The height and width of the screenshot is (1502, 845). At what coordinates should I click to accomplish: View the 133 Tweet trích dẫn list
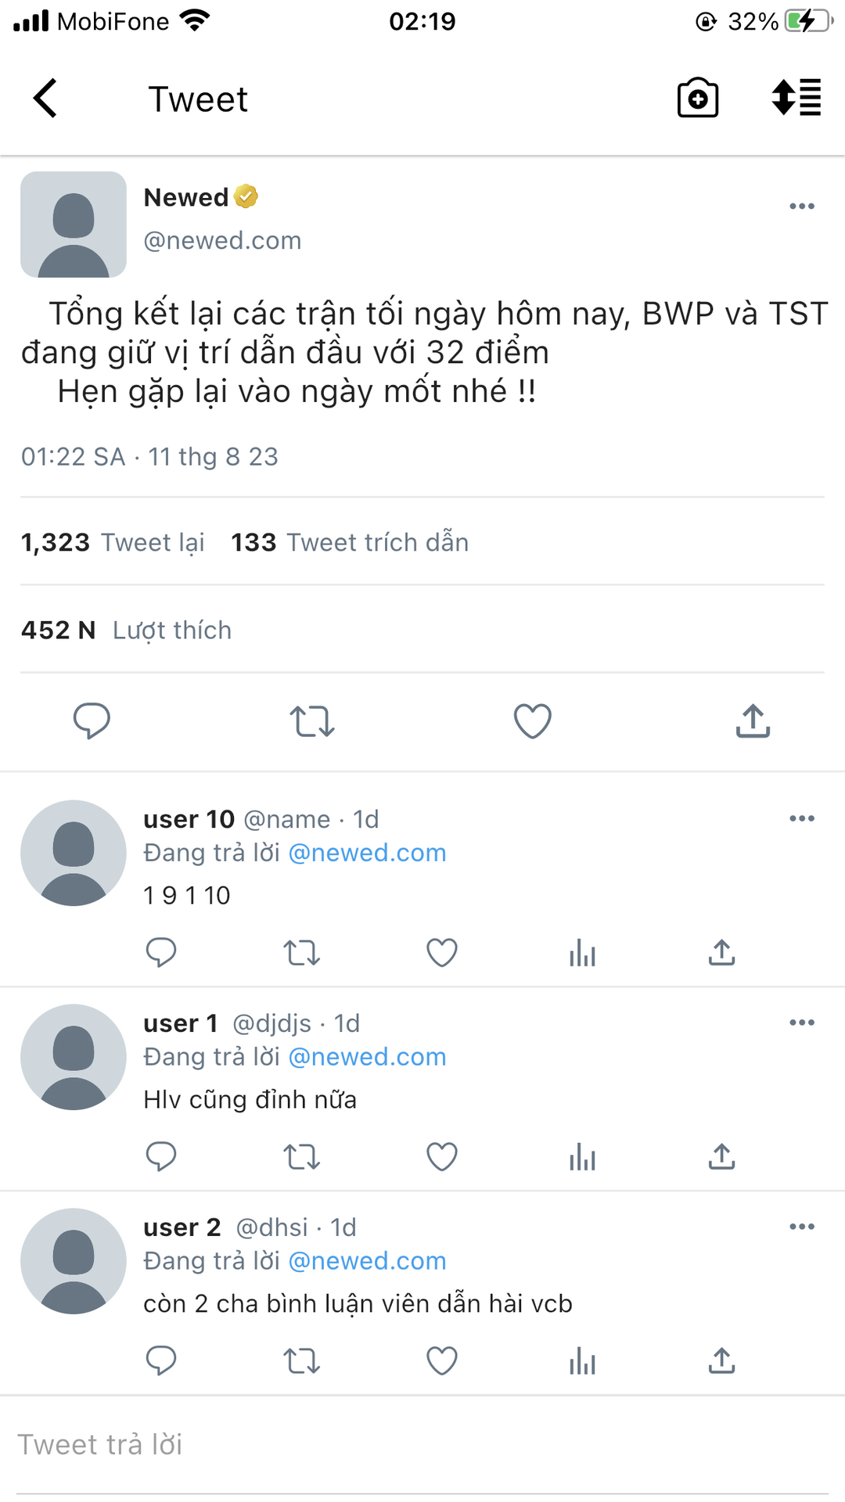click(x=350, y=542)
